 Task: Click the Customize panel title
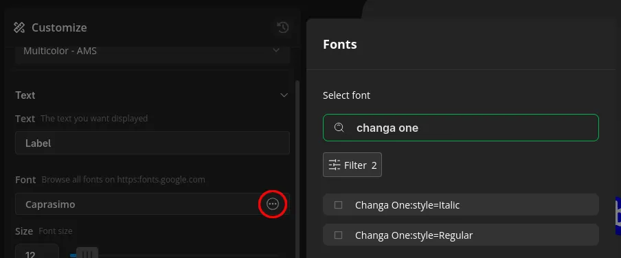pos(59,27)
